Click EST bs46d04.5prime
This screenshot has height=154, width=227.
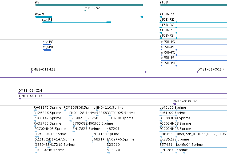tap(189, 145)
